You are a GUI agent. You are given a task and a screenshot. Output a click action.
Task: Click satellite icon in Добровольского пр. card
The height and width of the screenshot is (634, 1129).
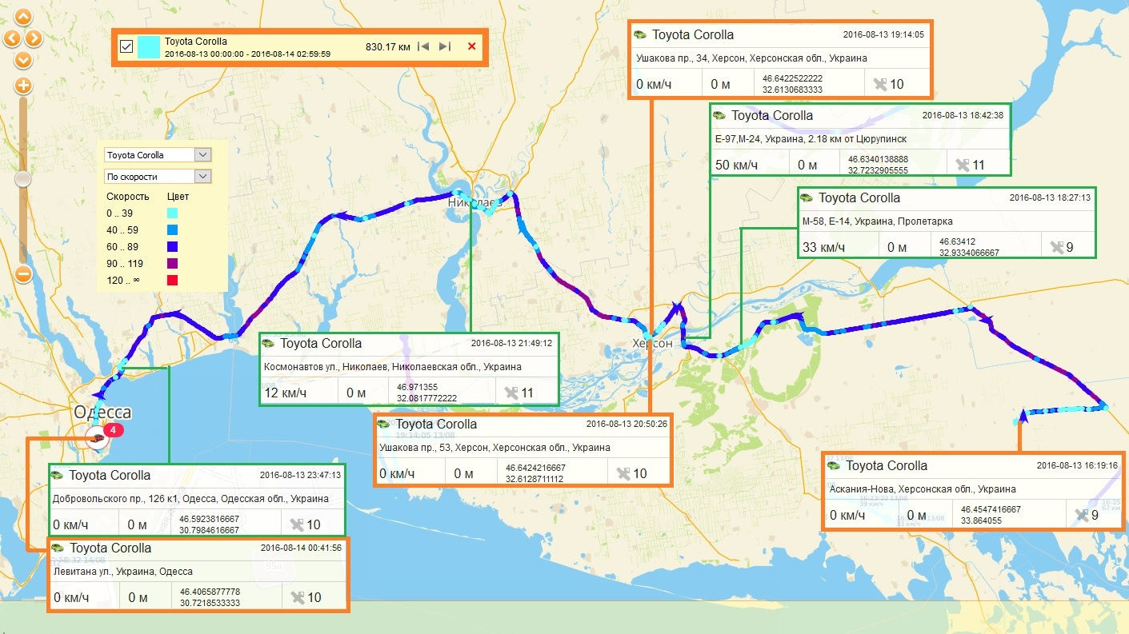(x=298, y=524)
